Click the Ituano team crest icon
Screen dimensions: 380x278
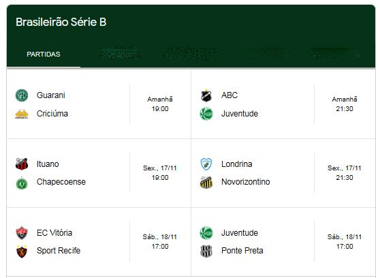[22, 164]
